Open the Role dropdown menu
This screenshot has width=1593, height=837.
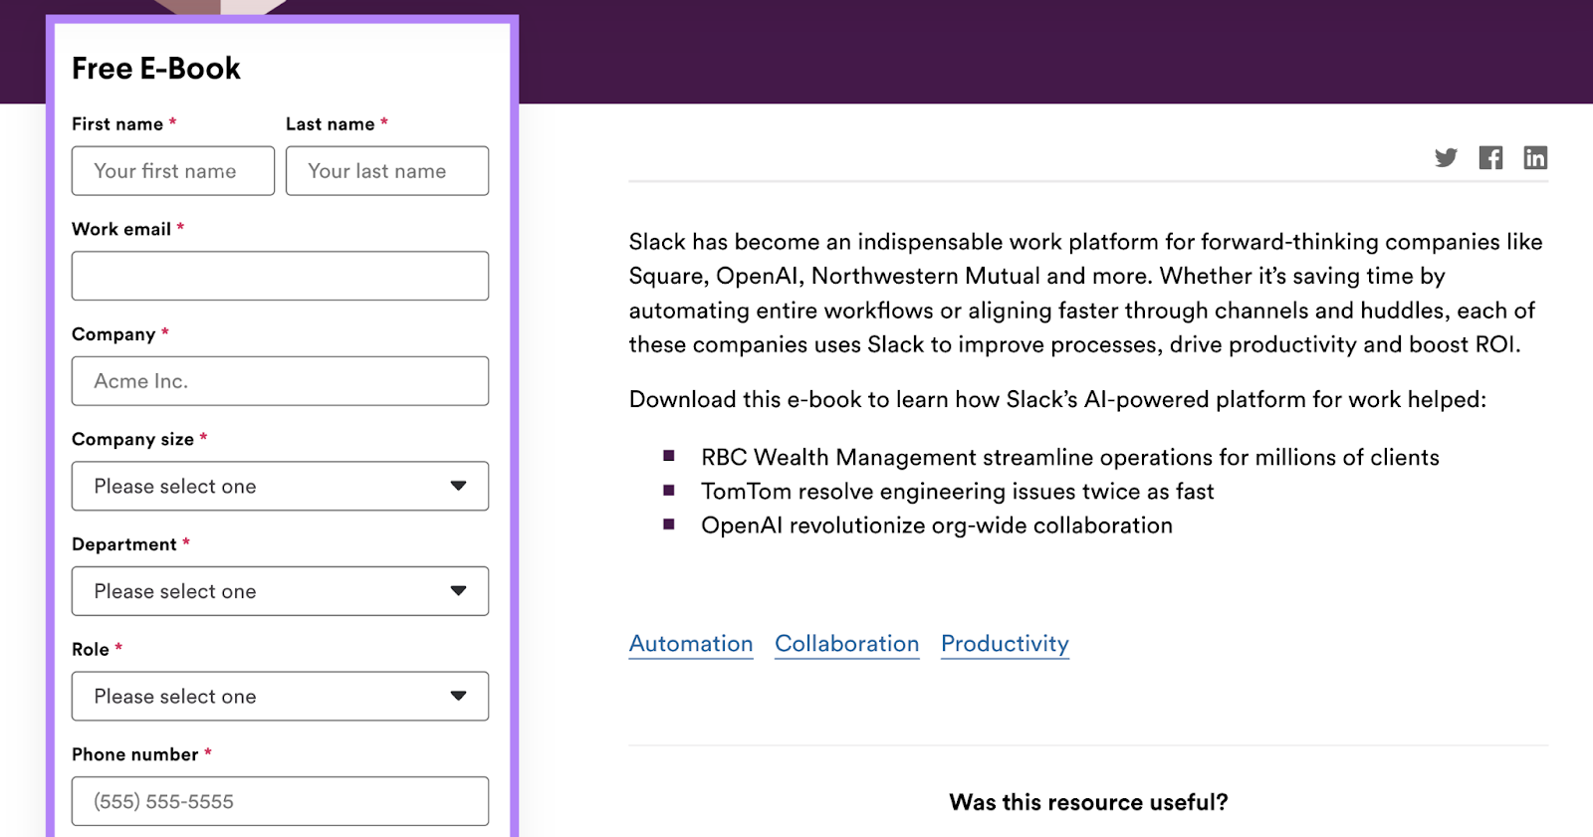(x=279, y=697)
